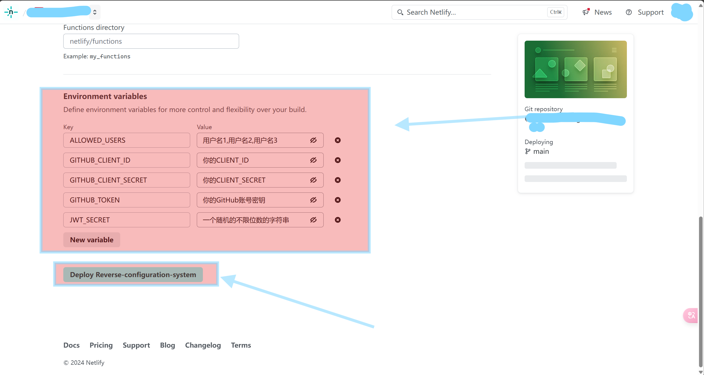Hide the GITHUB_TOKEN value with eye icon
The image size is (704, 375).
point(313,200)
